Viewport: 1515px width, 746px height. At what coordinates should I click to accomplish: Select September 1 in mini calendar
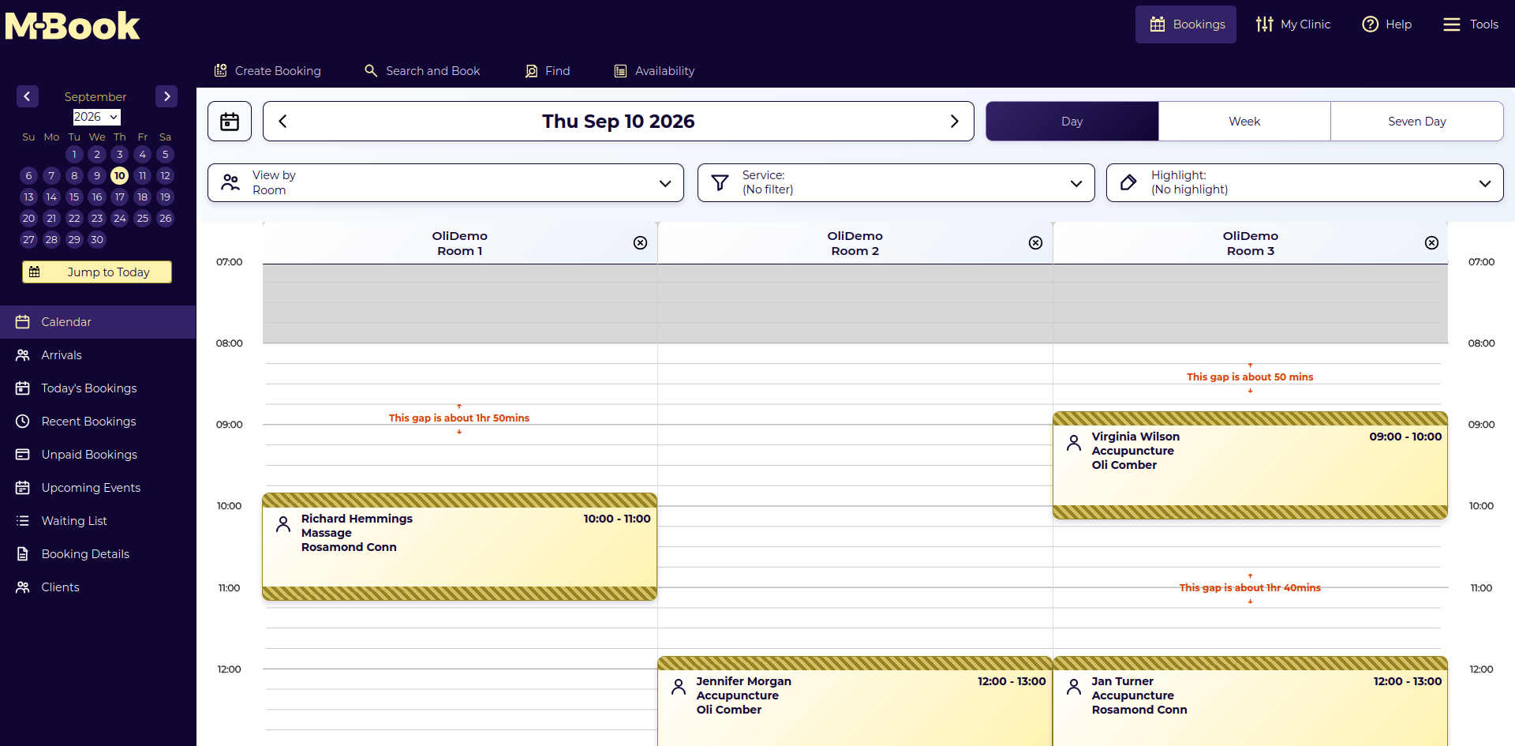(x=74, y=155)
